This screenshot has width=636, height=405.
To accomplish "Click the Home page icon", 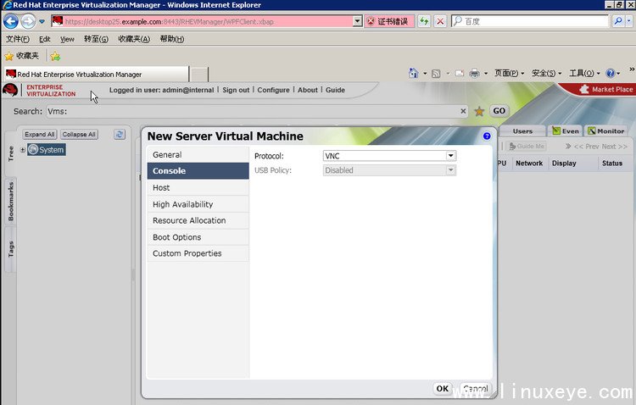I will point(414,74).
